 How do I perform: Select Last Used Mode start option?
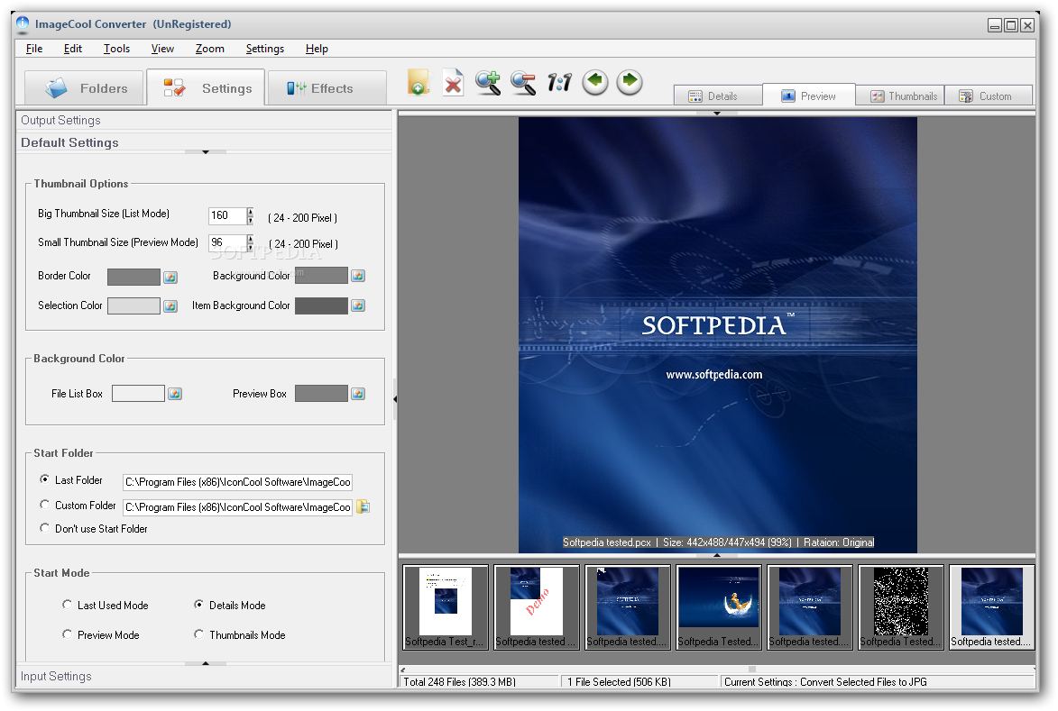coord(67,605)
